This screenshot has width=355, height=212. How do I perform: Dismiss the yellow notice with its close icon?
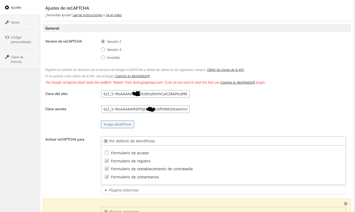(x=346, y=204)
